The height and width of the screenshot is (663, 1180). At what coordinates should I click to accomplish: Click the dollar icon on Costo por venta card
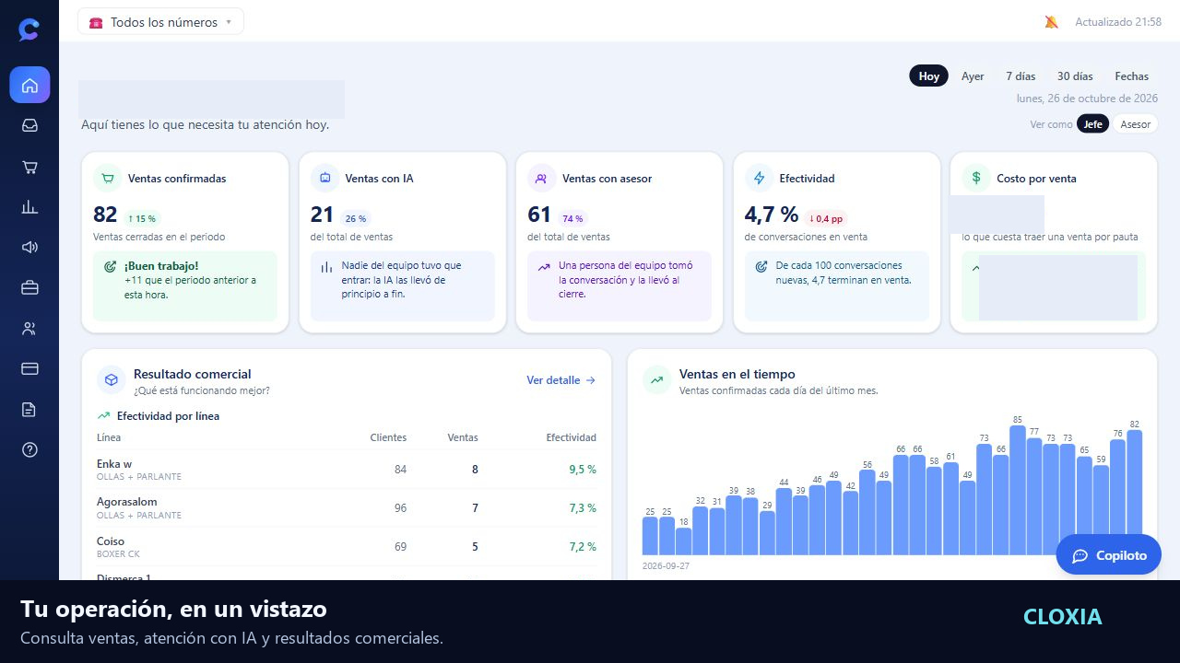[x=976, y=179]
